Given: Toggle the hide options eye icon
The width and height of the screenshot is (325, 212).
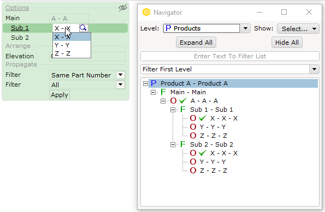Looking at the screenshot, I should 122,8.
